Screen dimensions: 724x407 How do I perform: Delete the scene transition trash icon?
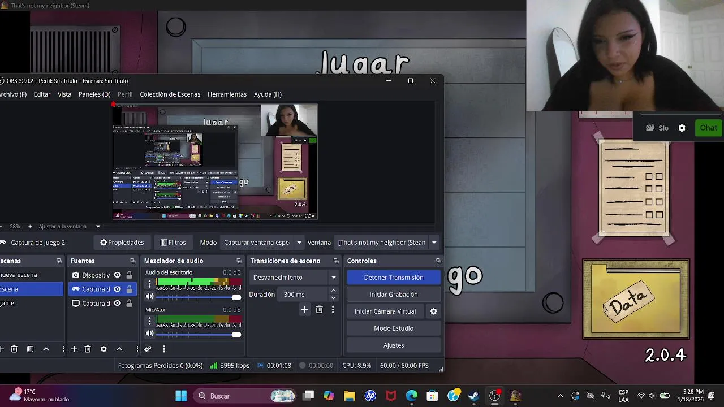click(x=319, y=309)
